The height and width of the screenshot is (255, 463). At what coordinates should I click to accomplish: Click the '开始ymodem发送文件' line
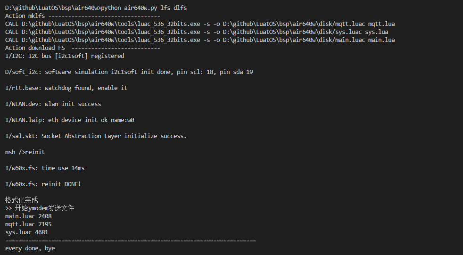40,208
